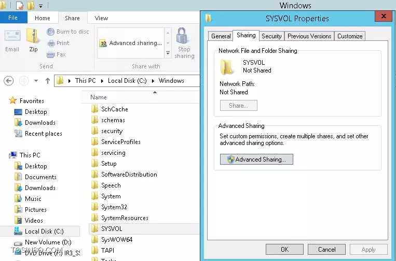Click OK in SYSVOL Properties
The width and height of the screenshot is (396, 261).
284,249
